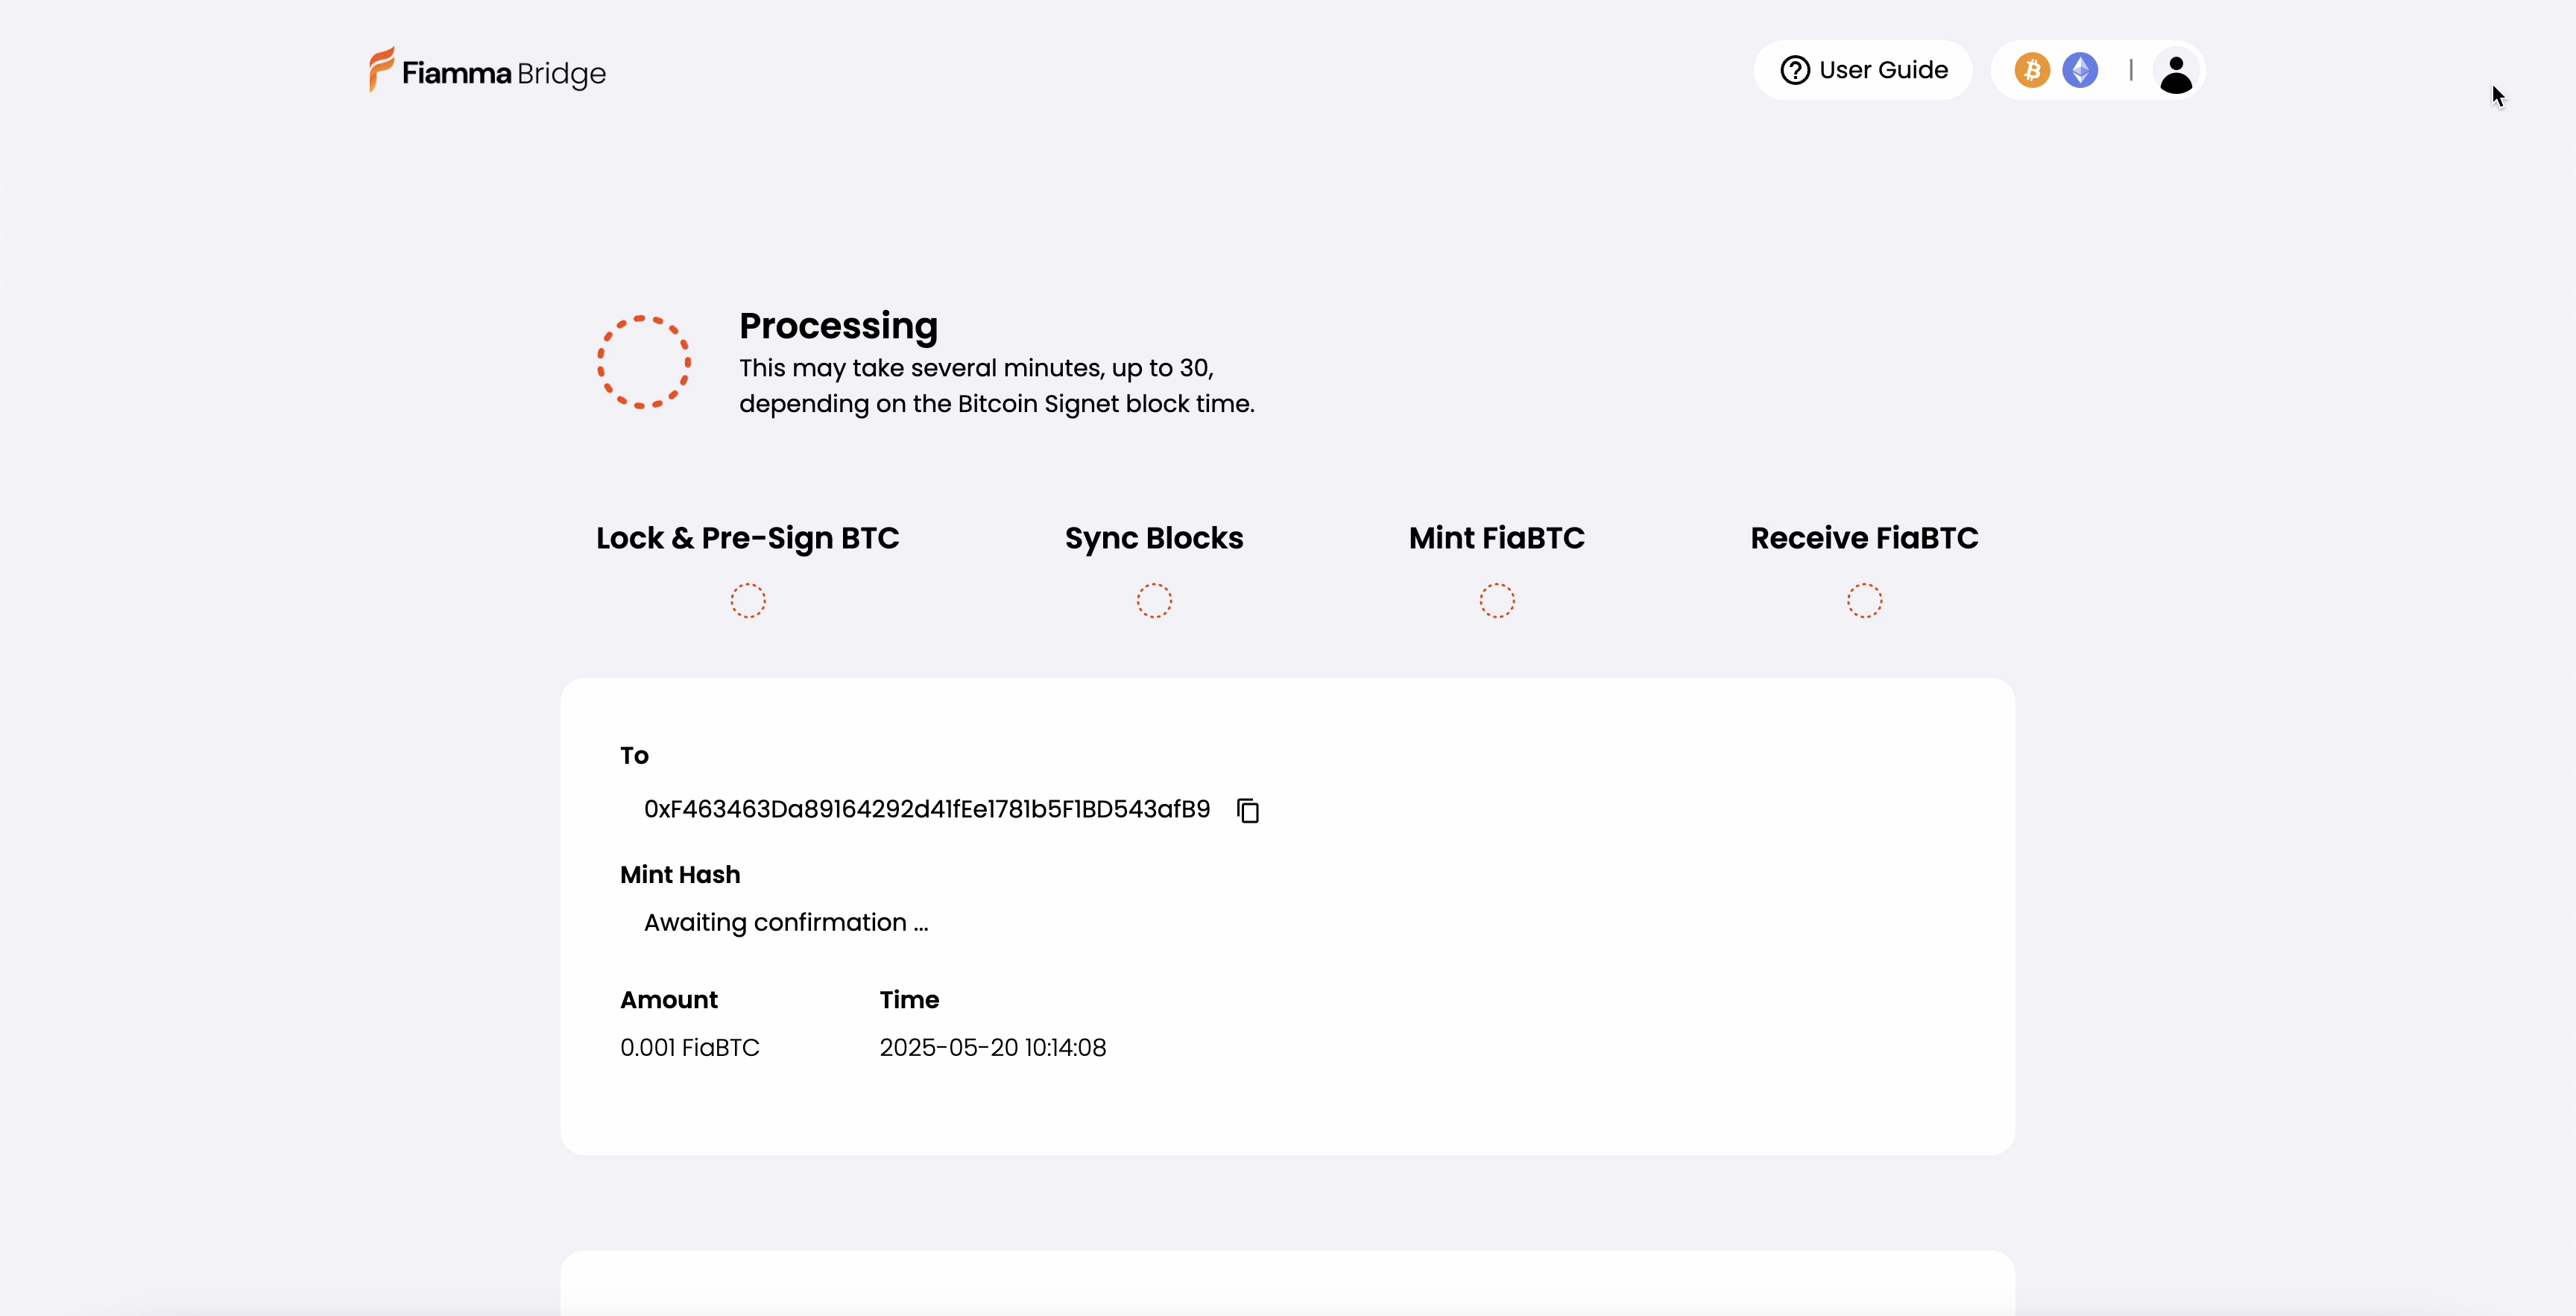Click the Fiamma Bridge title text
Image resolution: width=2576 pixels, height=1316 pixels.
504,73
